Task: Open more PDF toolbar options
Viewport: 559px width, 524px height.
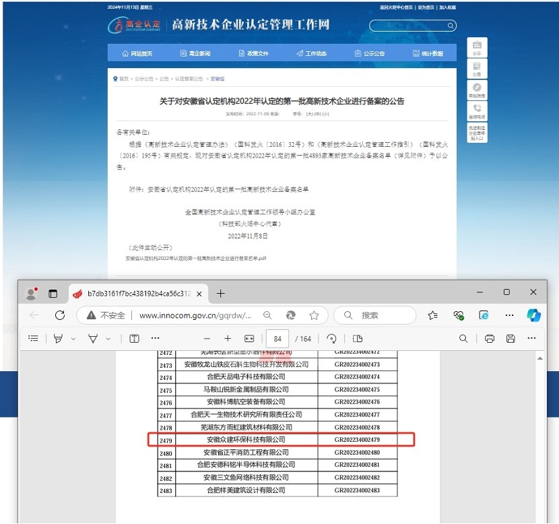Action: (x=531, y=338)
